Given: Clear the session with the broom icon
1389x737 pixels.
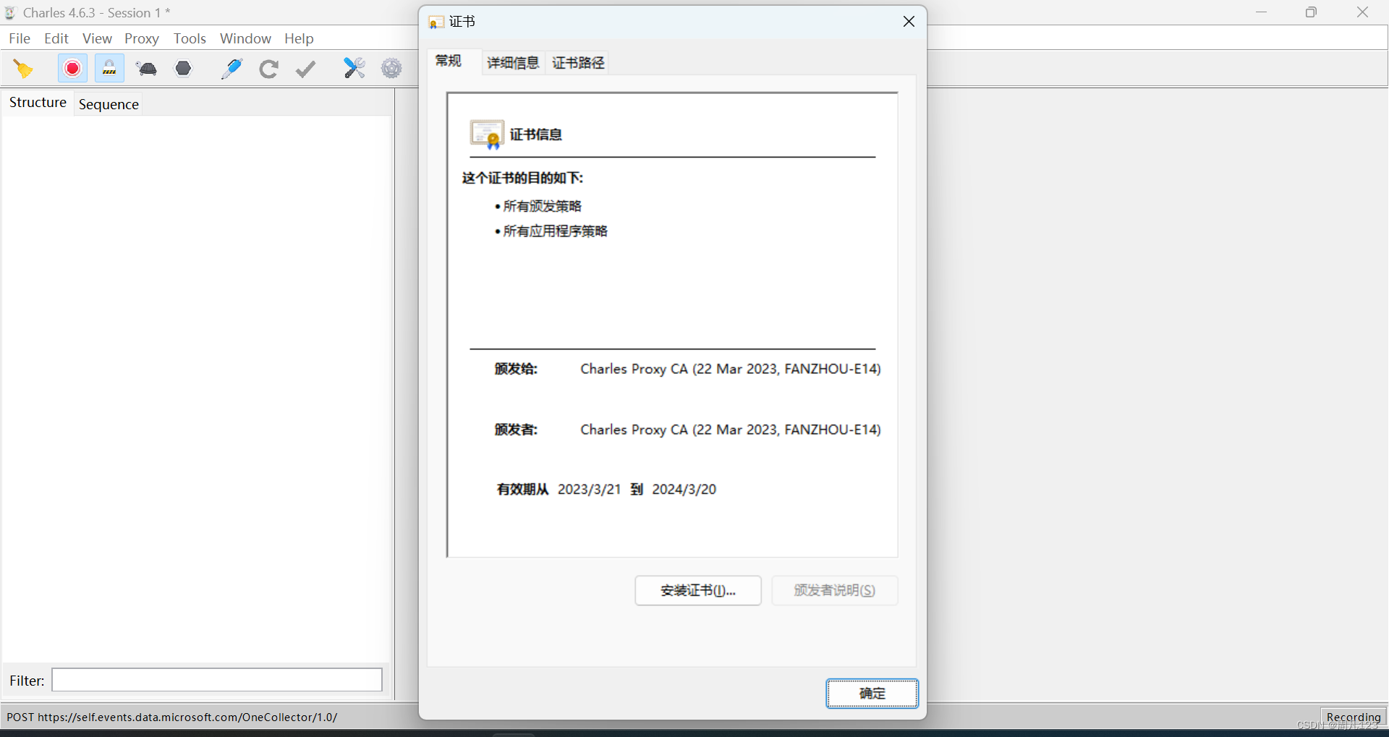Looking at the screenshot, I should (x=23, y=69).
